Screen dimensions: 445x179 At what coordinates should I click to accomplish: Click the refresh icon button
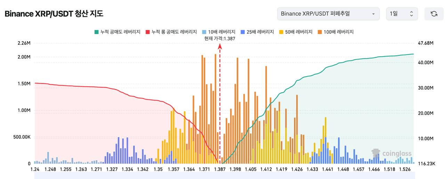click(x=434, y=14)
